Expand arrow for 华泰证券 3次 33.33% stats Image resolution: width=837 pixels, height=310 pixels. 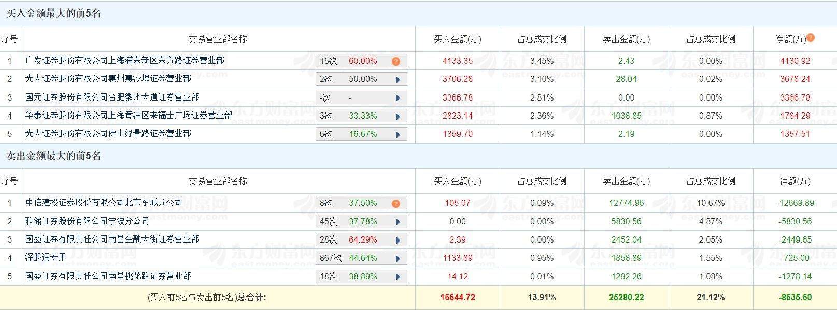[398, 116]
